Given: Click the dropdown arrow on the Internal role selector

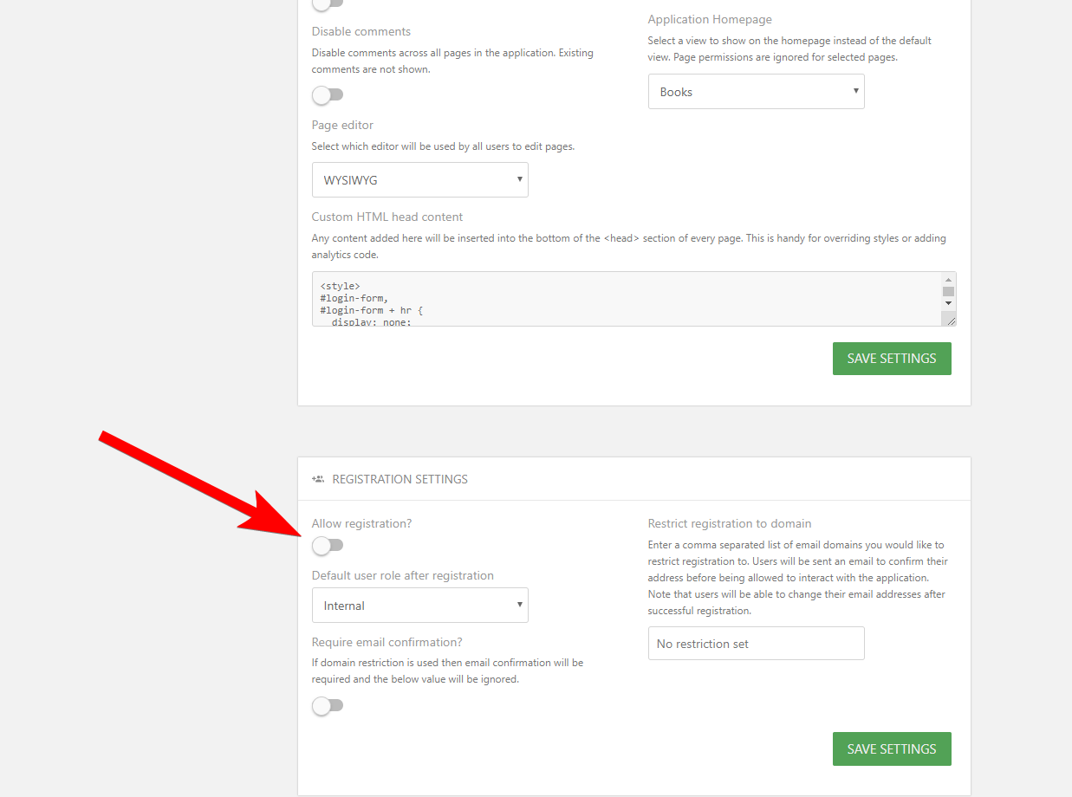Looking at the screenshot, I should click(518, 605).
